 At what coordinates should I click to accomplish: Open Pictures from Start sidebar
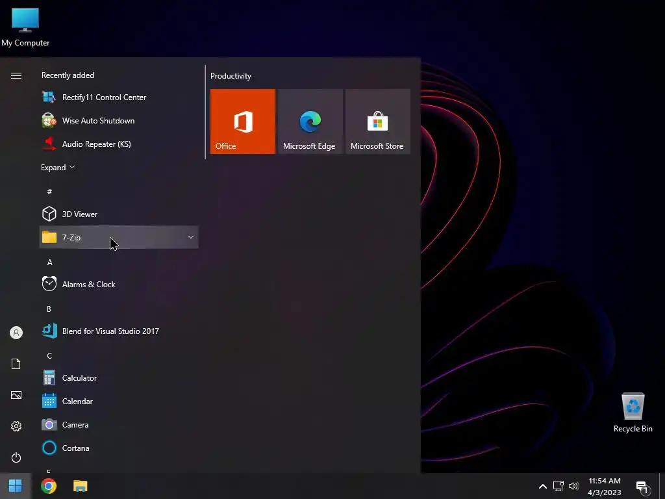16,395
